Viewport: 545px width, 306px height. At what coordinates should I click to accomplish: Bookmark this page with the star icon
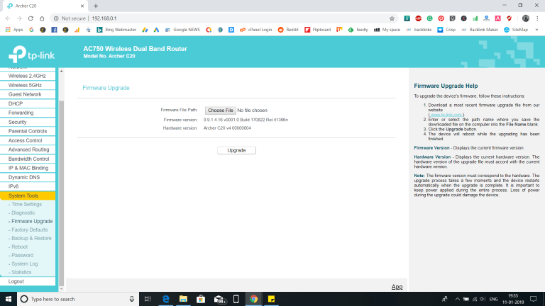coord(392,18)
